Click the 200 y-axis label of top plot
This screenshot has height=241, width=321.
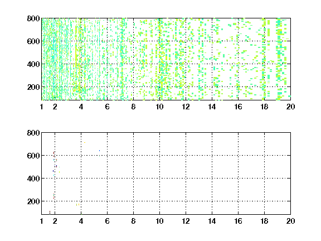pyautogui.click(x=33, y=87)
